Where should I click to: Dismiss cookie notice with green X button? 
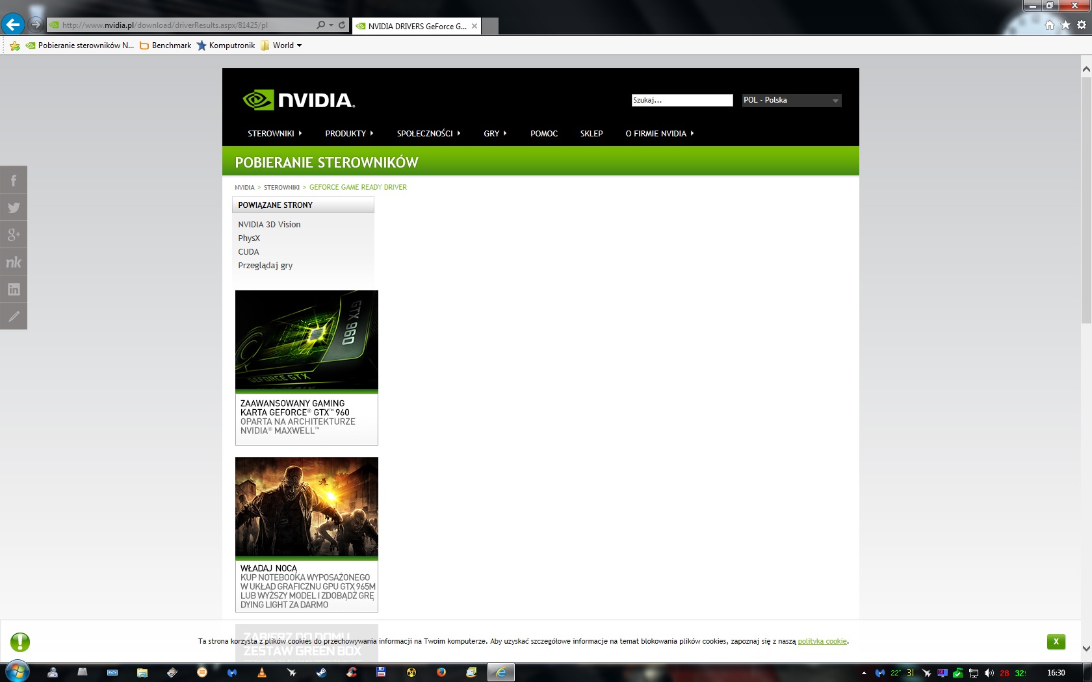point(1056,641)
